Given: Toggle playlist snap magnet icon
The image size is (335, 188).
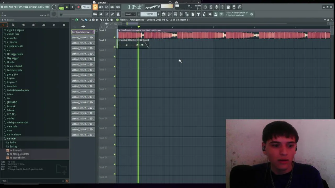Looking at the screenshot, I should tap(77, 20).
